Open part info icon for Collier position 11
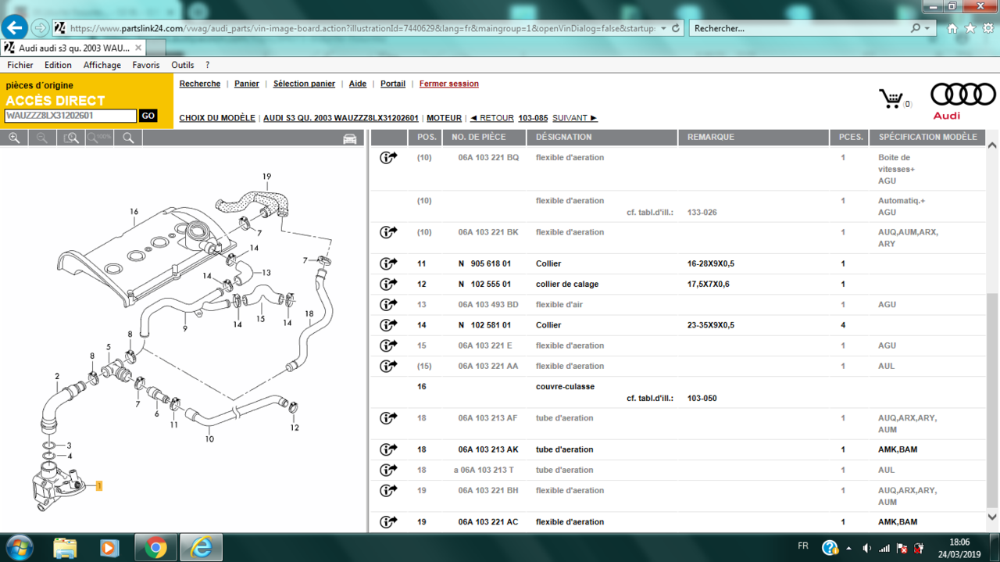The width and height of the screenshot is (1000, 562). pos(388,263)
